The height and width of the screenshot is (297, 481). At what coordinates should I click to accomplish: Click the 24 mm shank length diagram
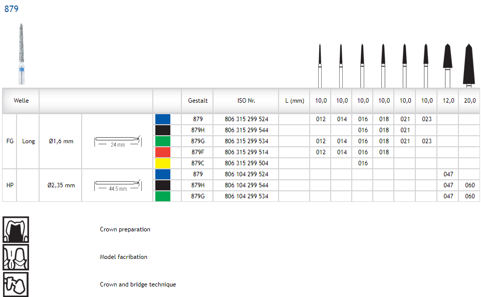(x=117, y=141)
